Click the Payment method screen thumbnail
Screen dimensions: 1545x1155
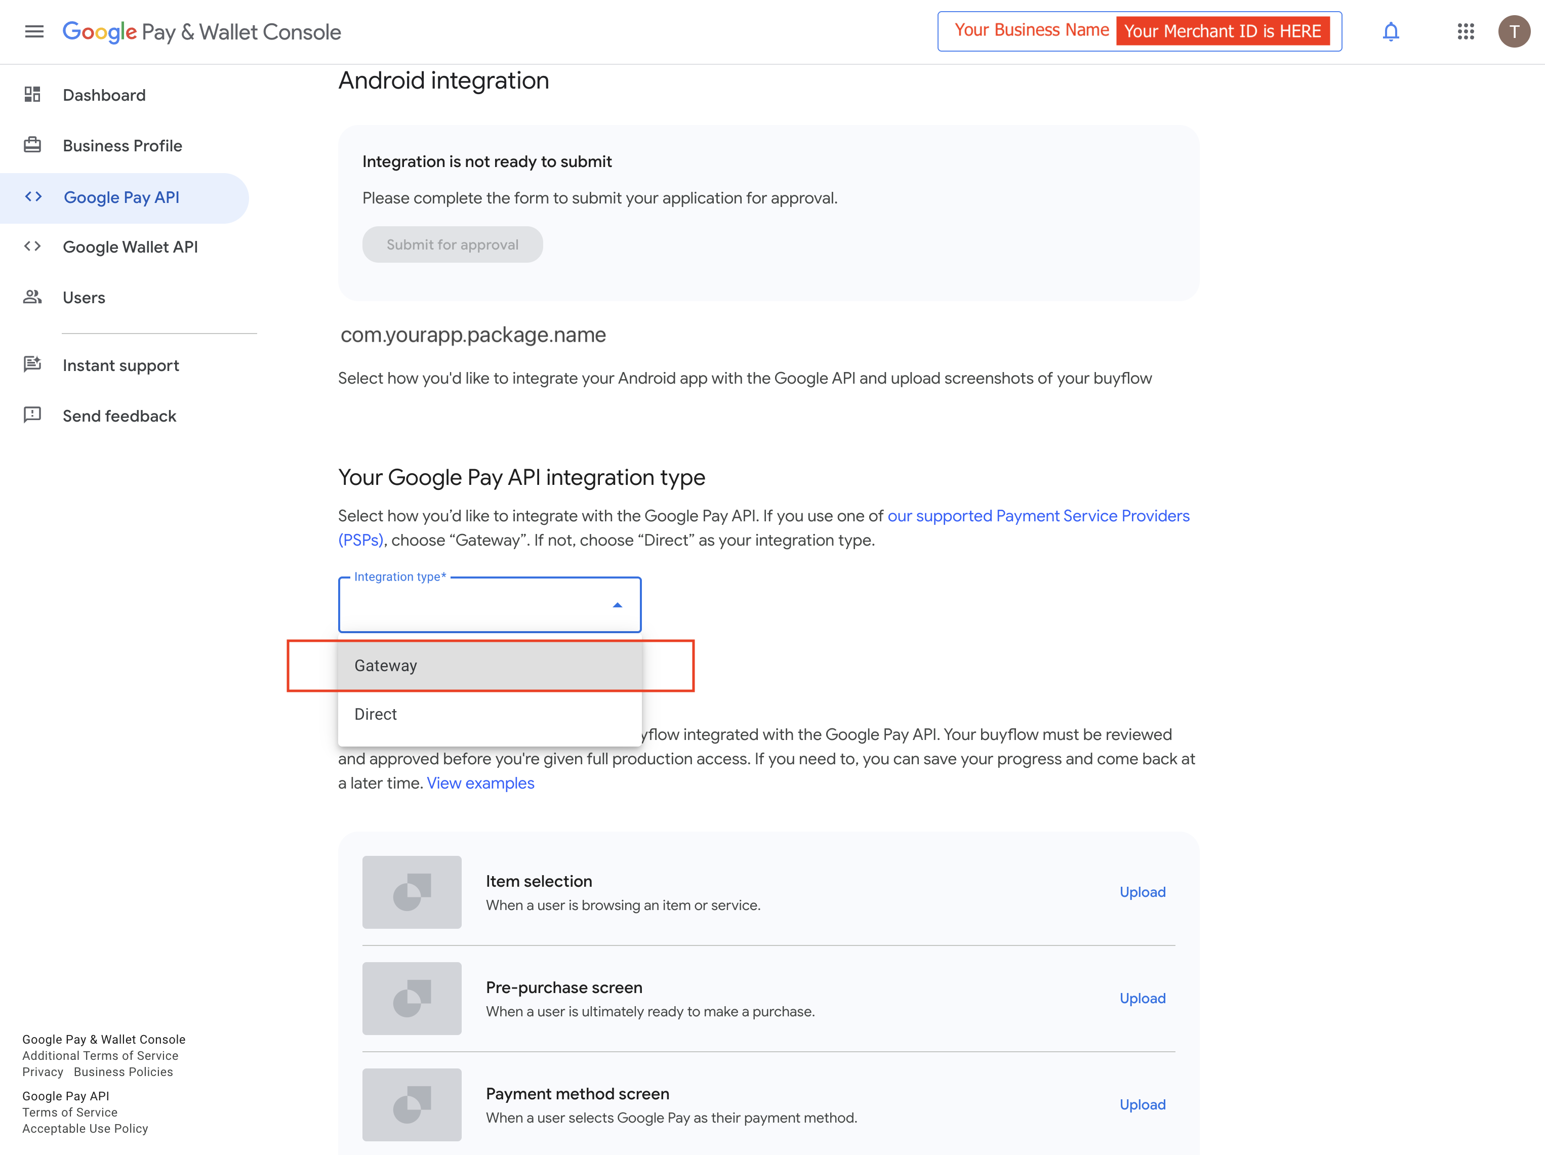pos(412,1105)
